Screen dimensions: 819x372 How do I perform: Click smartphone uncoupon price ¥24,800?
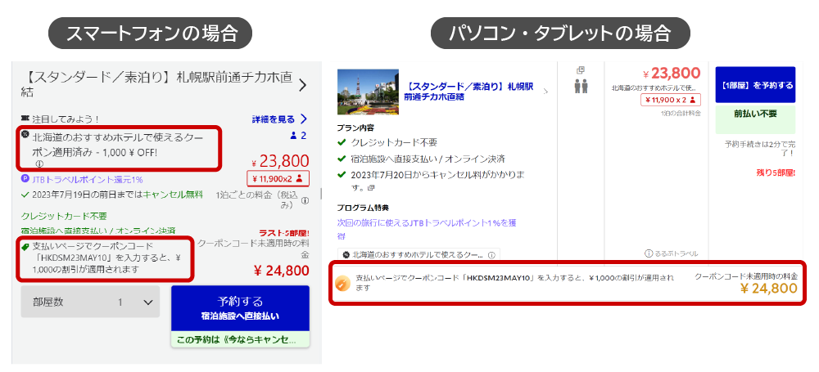[x=281, y=271]
